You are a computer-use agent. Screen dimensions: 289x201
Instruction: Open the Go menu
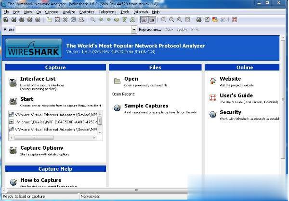pyautogui.click(x=39, y=12)
